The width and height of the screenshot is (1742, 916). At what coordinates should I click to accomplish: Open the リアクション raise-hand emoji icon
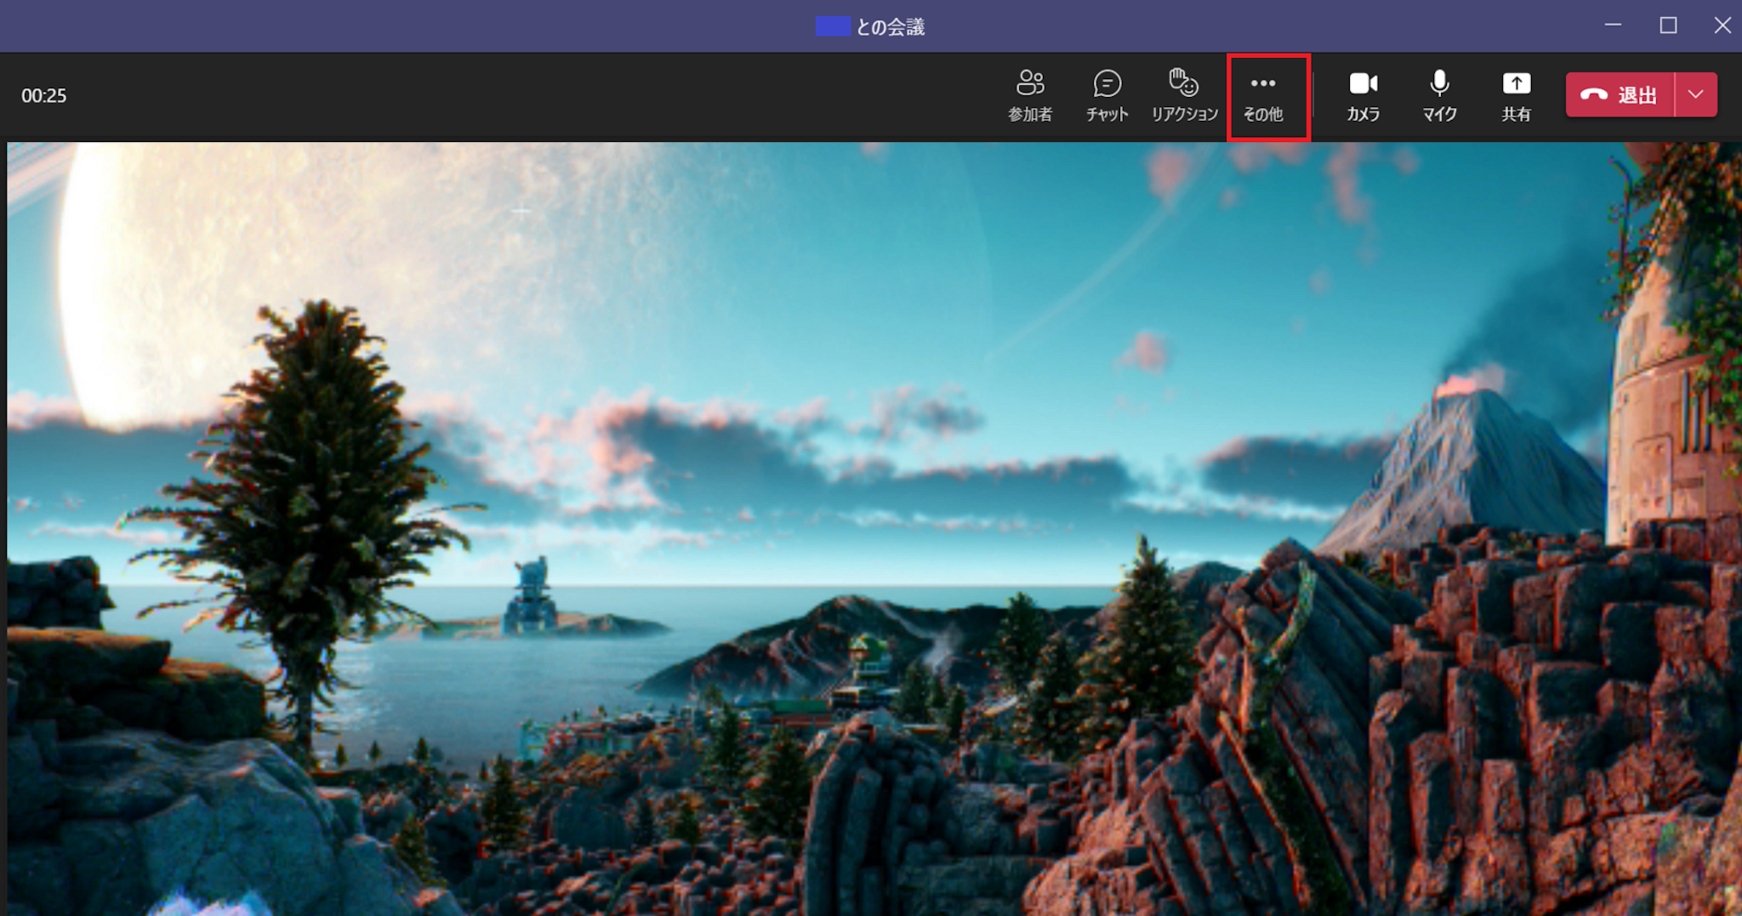(x=1183, y=83)
